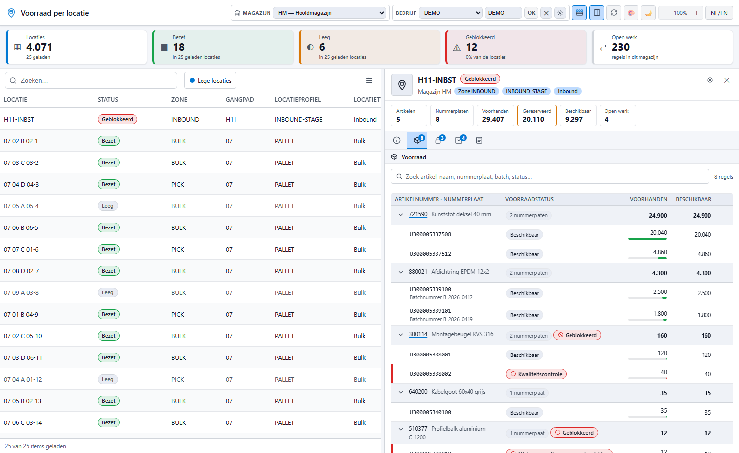
Task: Collapse article 300114 Montagebeugel row
Action: (x=401, y=335)
